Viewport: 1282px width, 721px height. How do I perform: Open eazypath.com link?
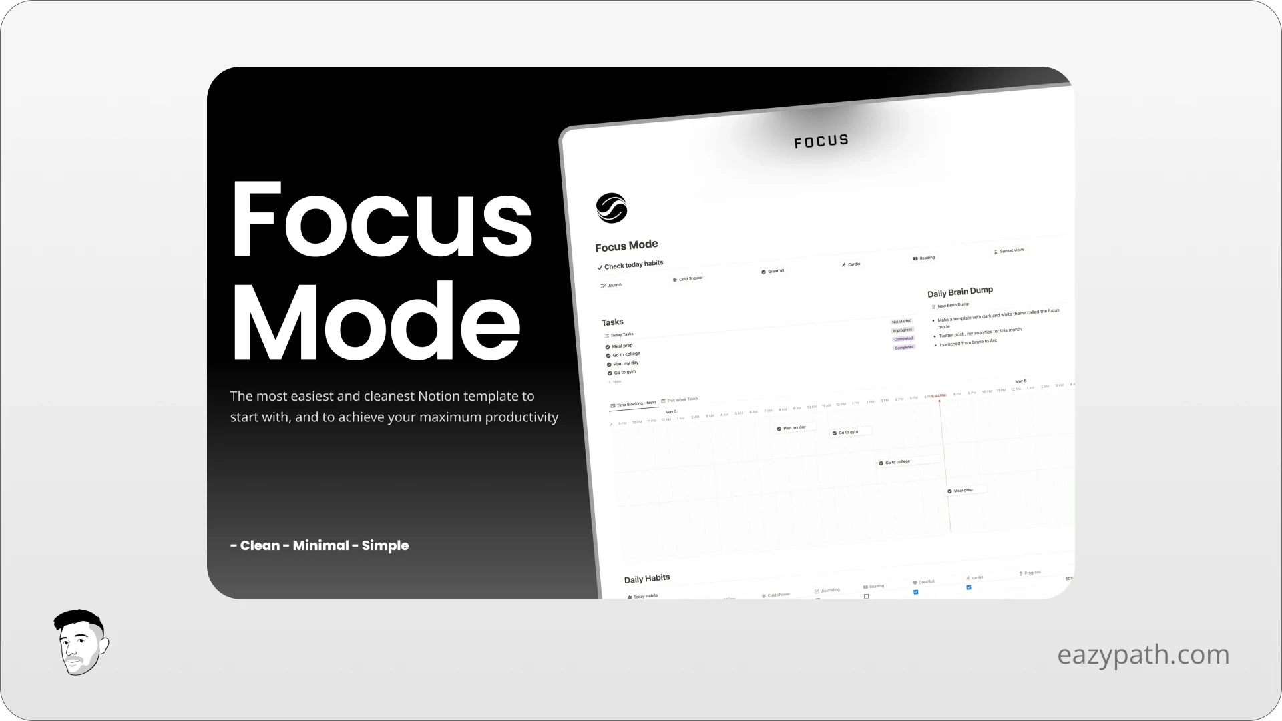(1143, 653)
